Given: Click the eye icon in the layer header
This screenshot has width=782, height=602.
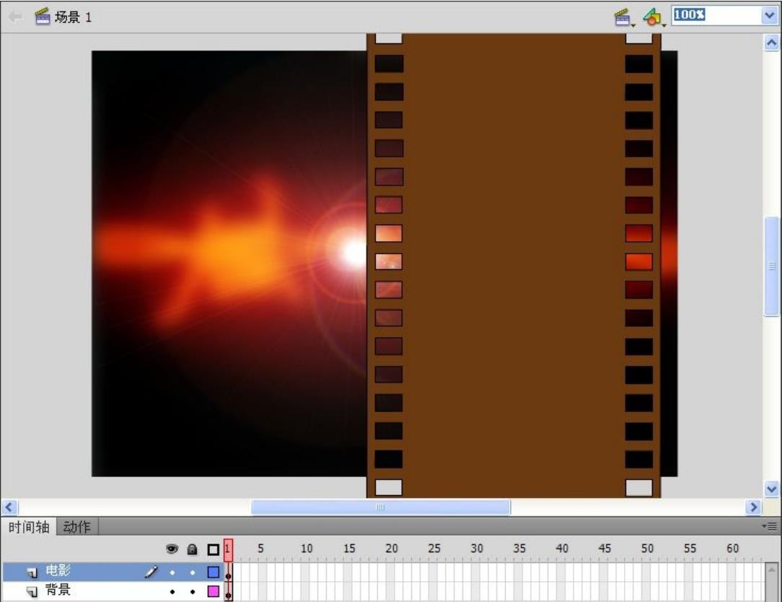Looking at the screenshot, I should pyautogui.click(x=172, y=549).
